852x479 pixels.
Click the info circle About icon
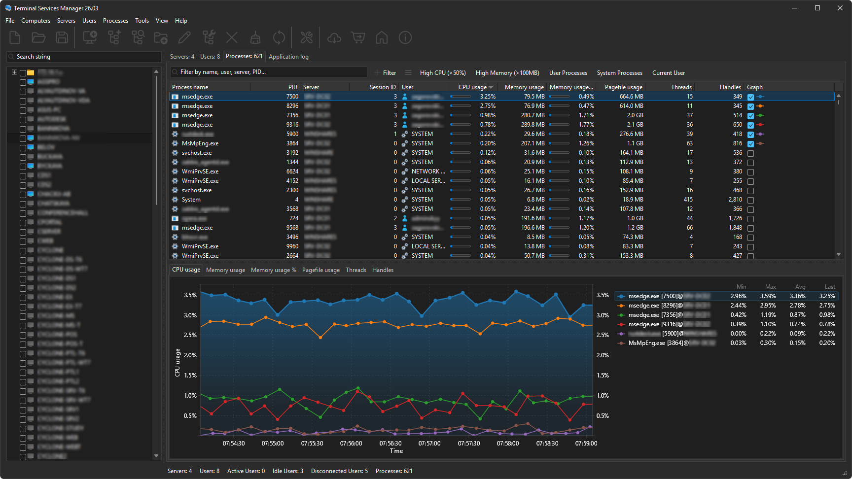[405, 37]
